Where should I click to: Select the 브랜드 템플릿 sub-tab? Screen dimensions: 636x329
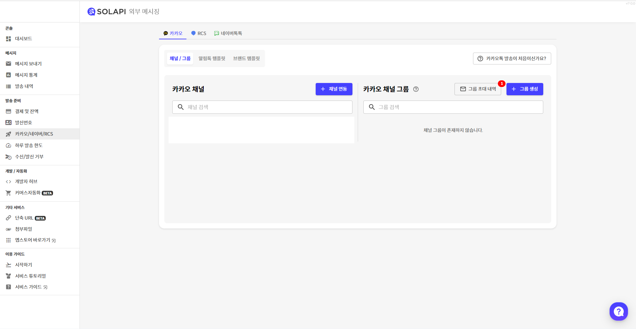(246, 59)
